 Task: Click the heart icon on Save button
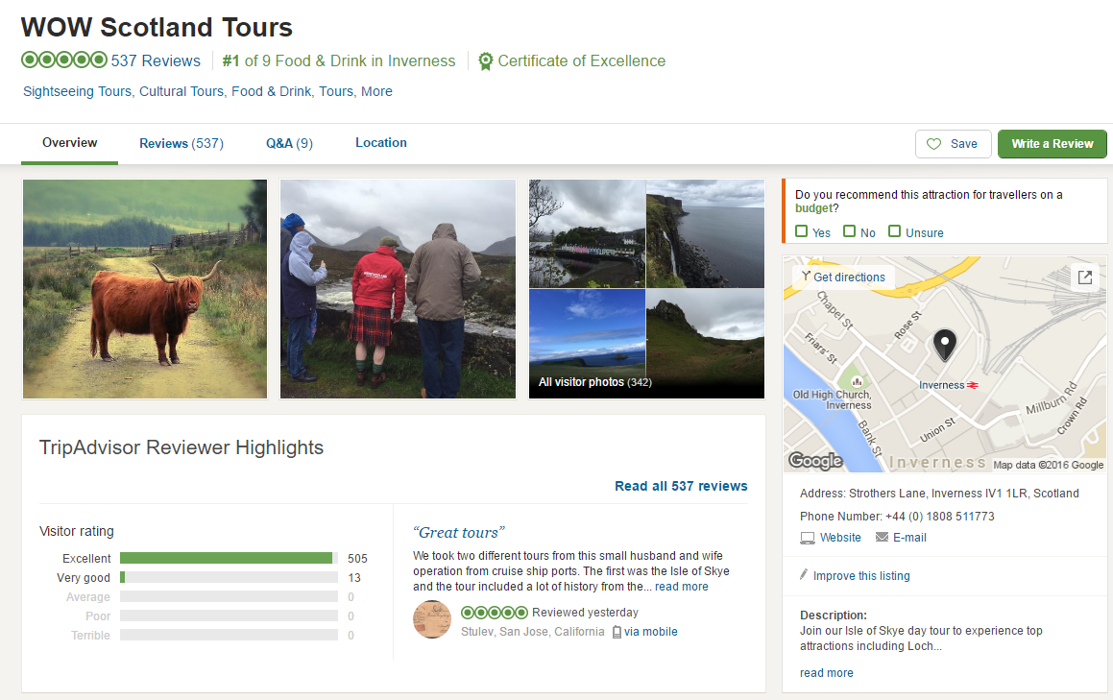pos(934,144)
